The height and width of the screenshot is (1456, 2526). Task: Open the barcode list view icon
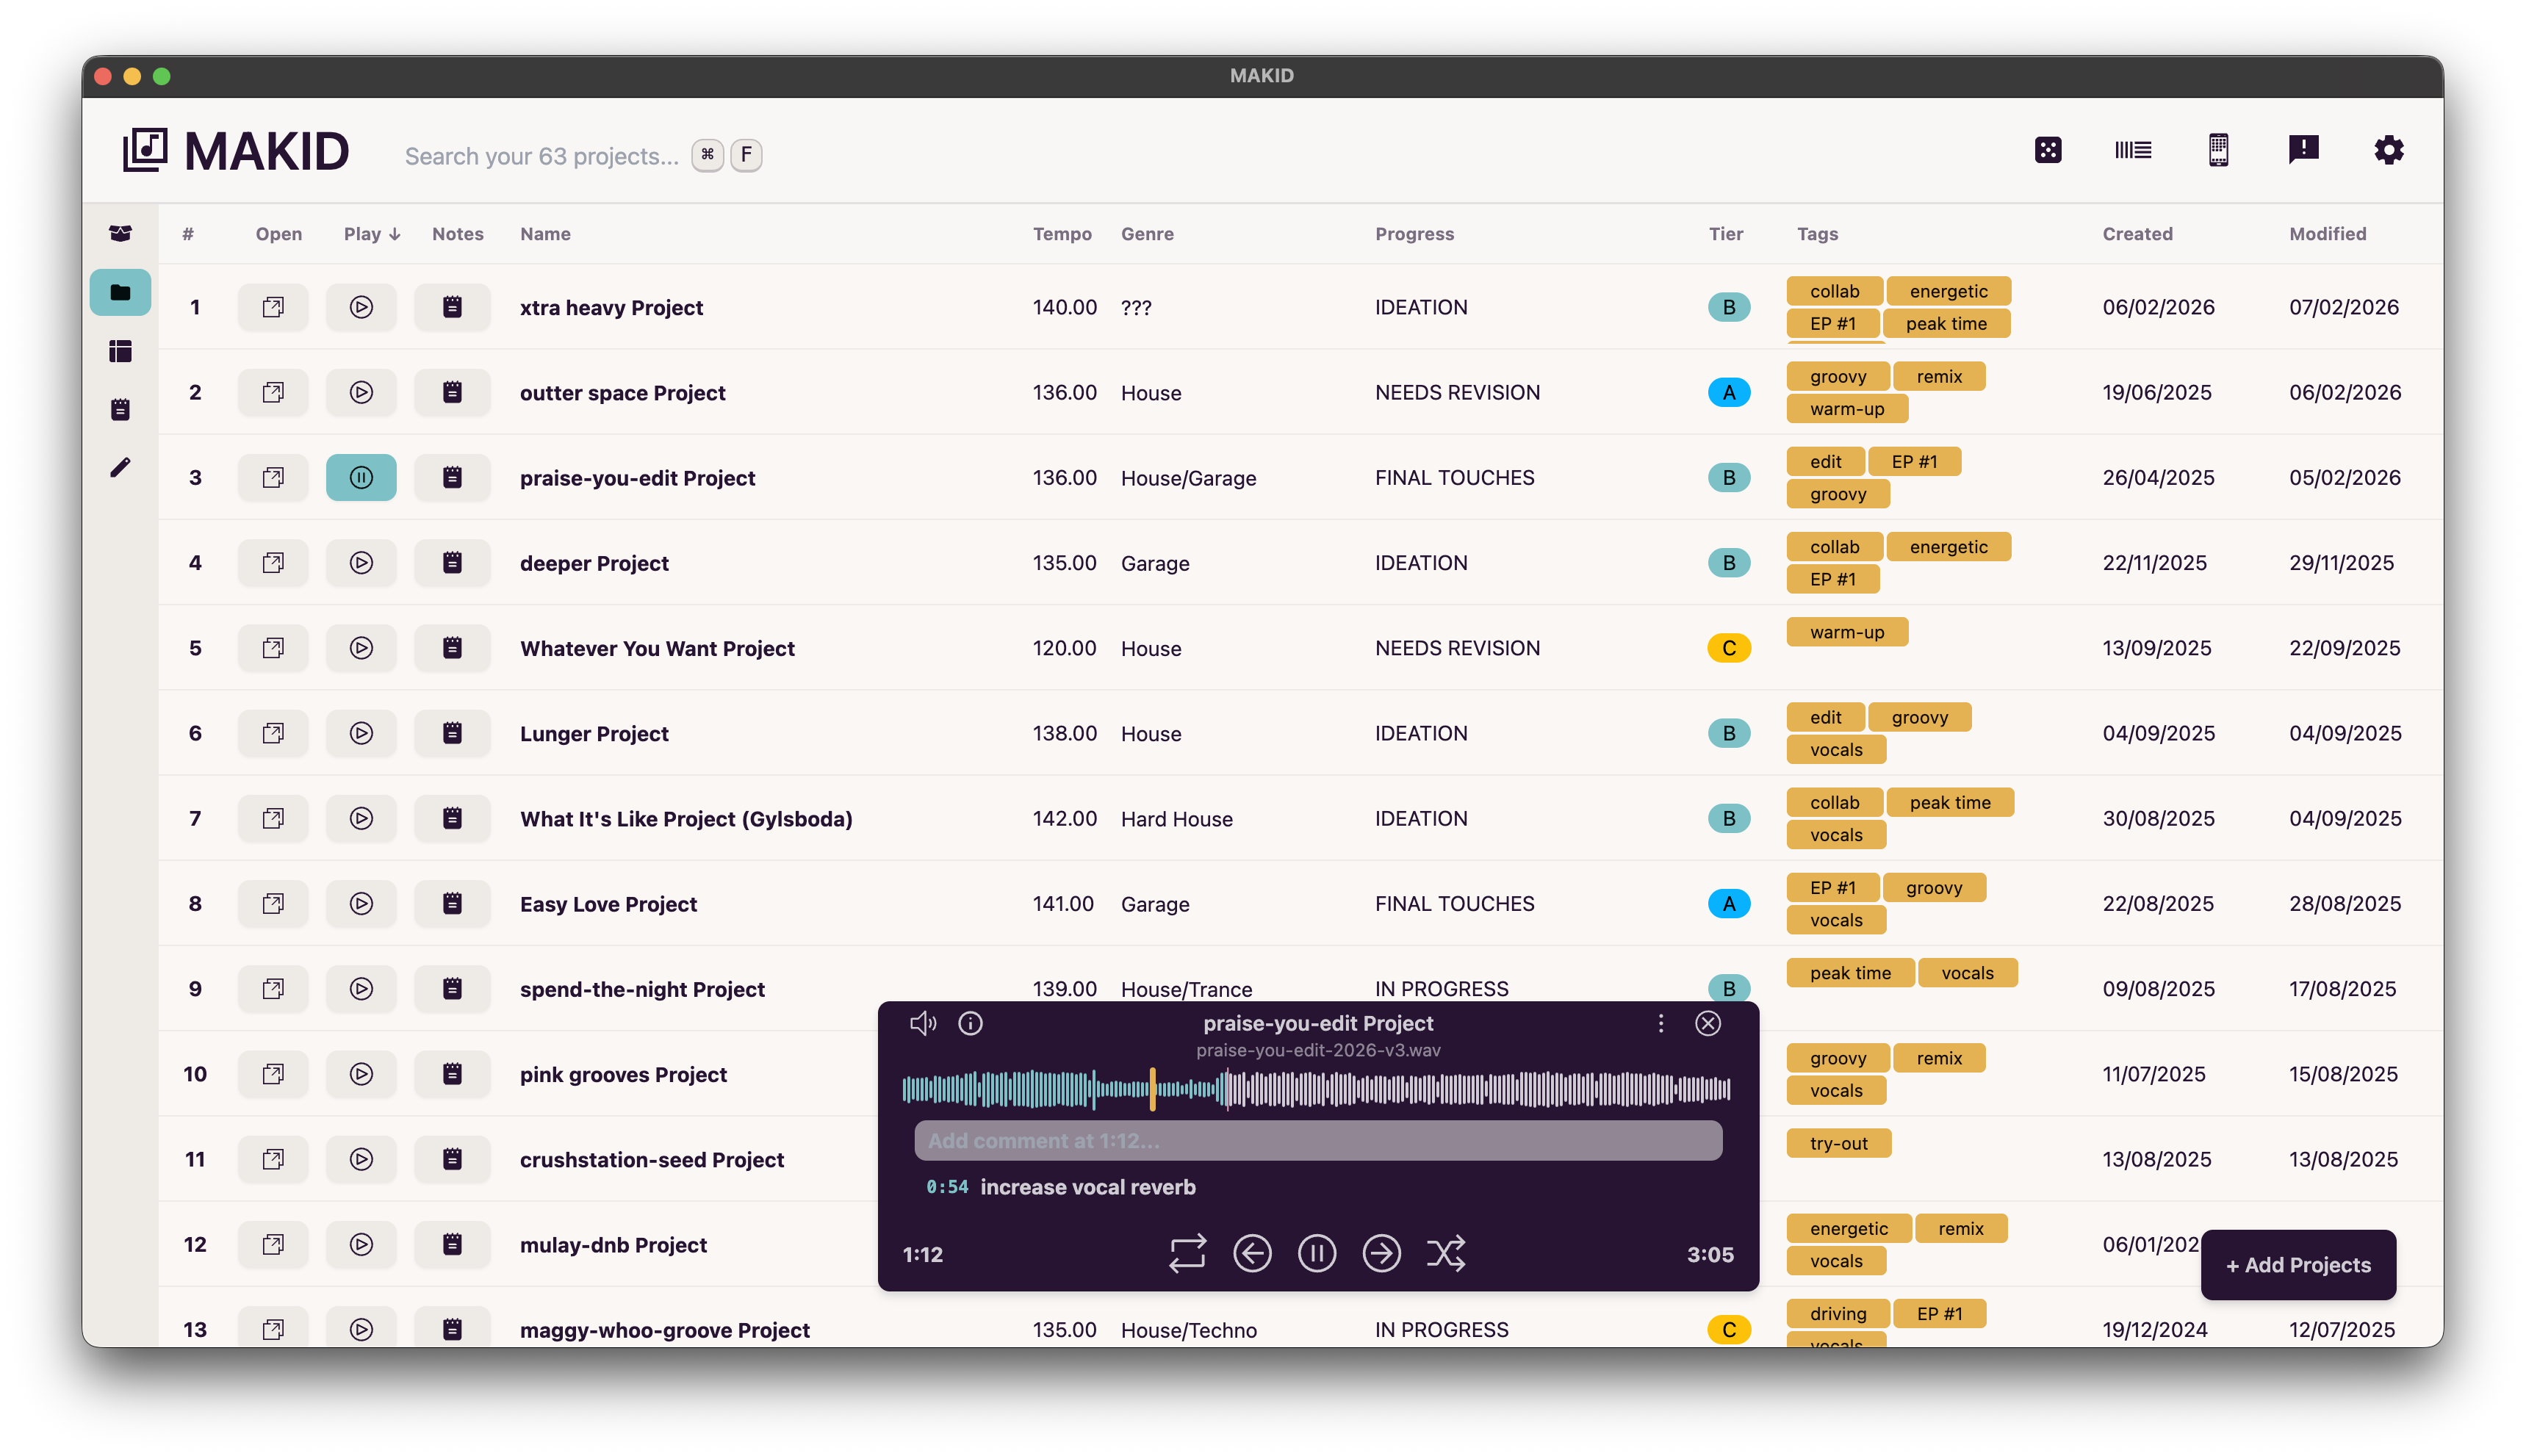(2132, 150)
